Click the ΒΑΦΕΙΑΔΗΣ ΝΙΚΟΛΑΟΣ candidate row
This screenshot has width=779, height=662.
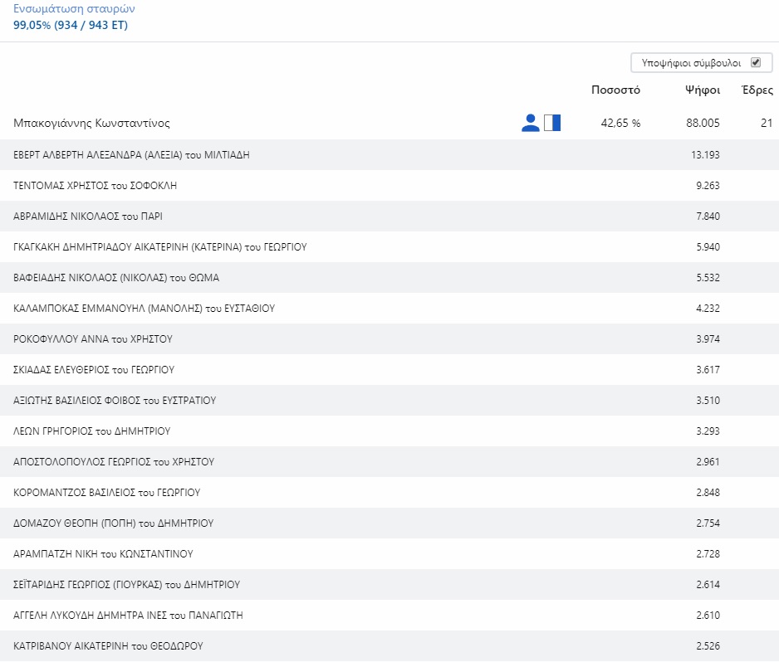[116, 278]
